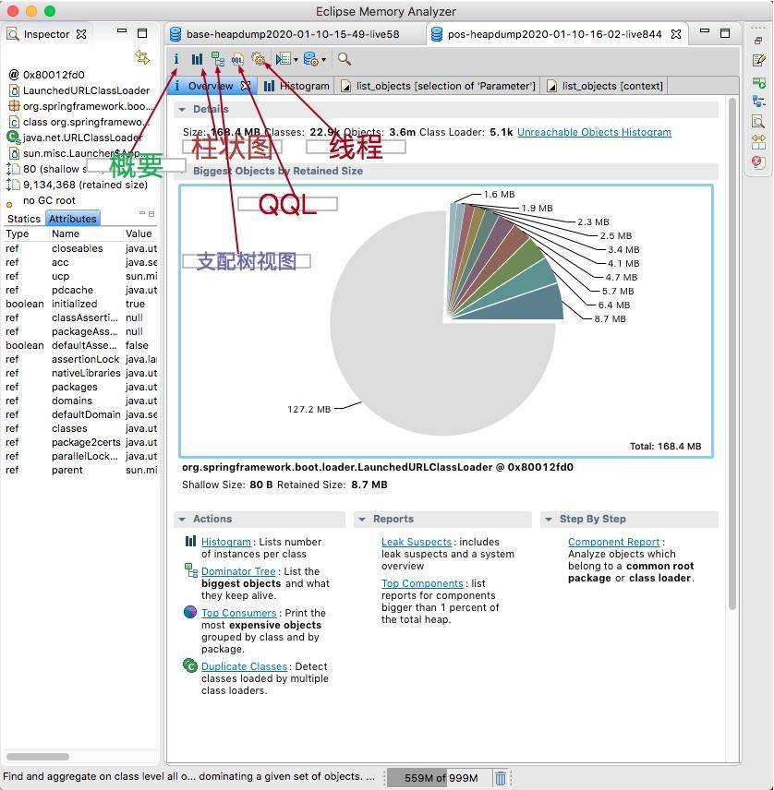Click the magnifier Find Object icon

pos(344,59)
